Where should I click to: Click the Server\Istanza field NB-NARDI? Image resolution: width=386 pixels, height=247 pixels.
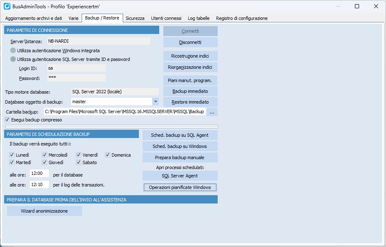[x=99, y=41]
